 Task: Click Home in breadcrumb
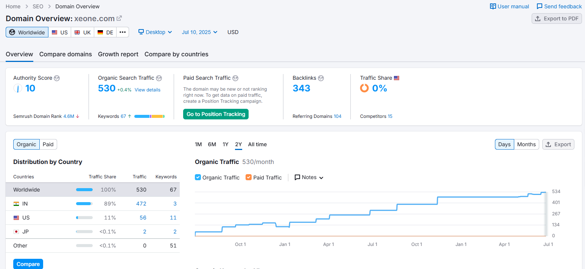[x=13, y=6]
